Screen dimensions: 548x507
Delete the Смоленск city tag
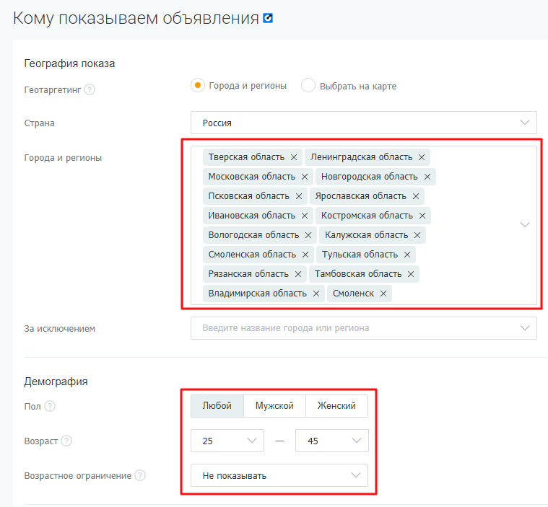[383, 294]
